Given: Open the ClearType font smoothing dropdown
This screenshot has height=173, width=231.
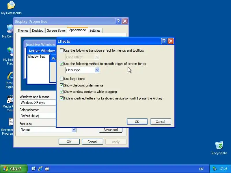Looking at the screenshot, I should click(x=83, y=70).
